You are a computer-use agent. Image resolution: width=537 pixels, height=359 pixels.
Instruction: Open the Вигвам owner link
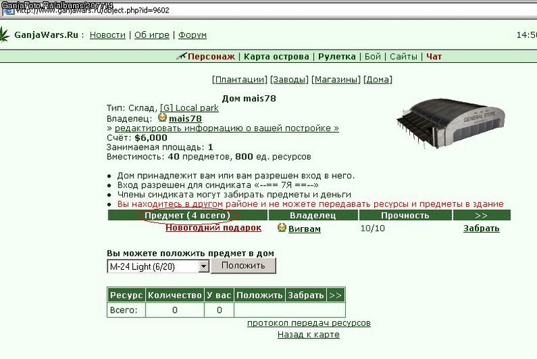click(x=305, y=229)
